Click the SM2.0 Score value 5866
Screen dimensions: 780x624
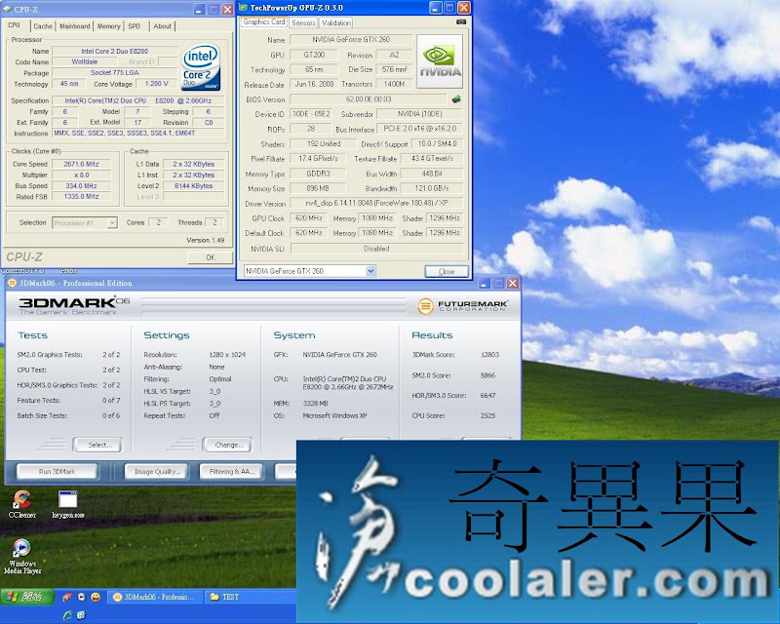tap(487, 375)
